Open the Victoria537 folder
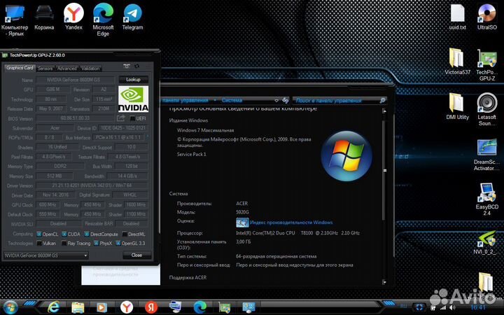The image size is (504, 315). [x=457, y=61]
